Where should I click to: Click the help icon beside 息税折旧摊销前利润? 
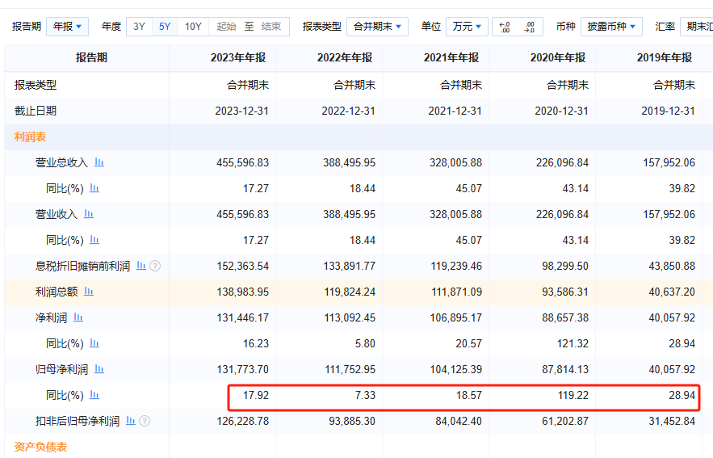pyautogui.click(x=155, y=266)
